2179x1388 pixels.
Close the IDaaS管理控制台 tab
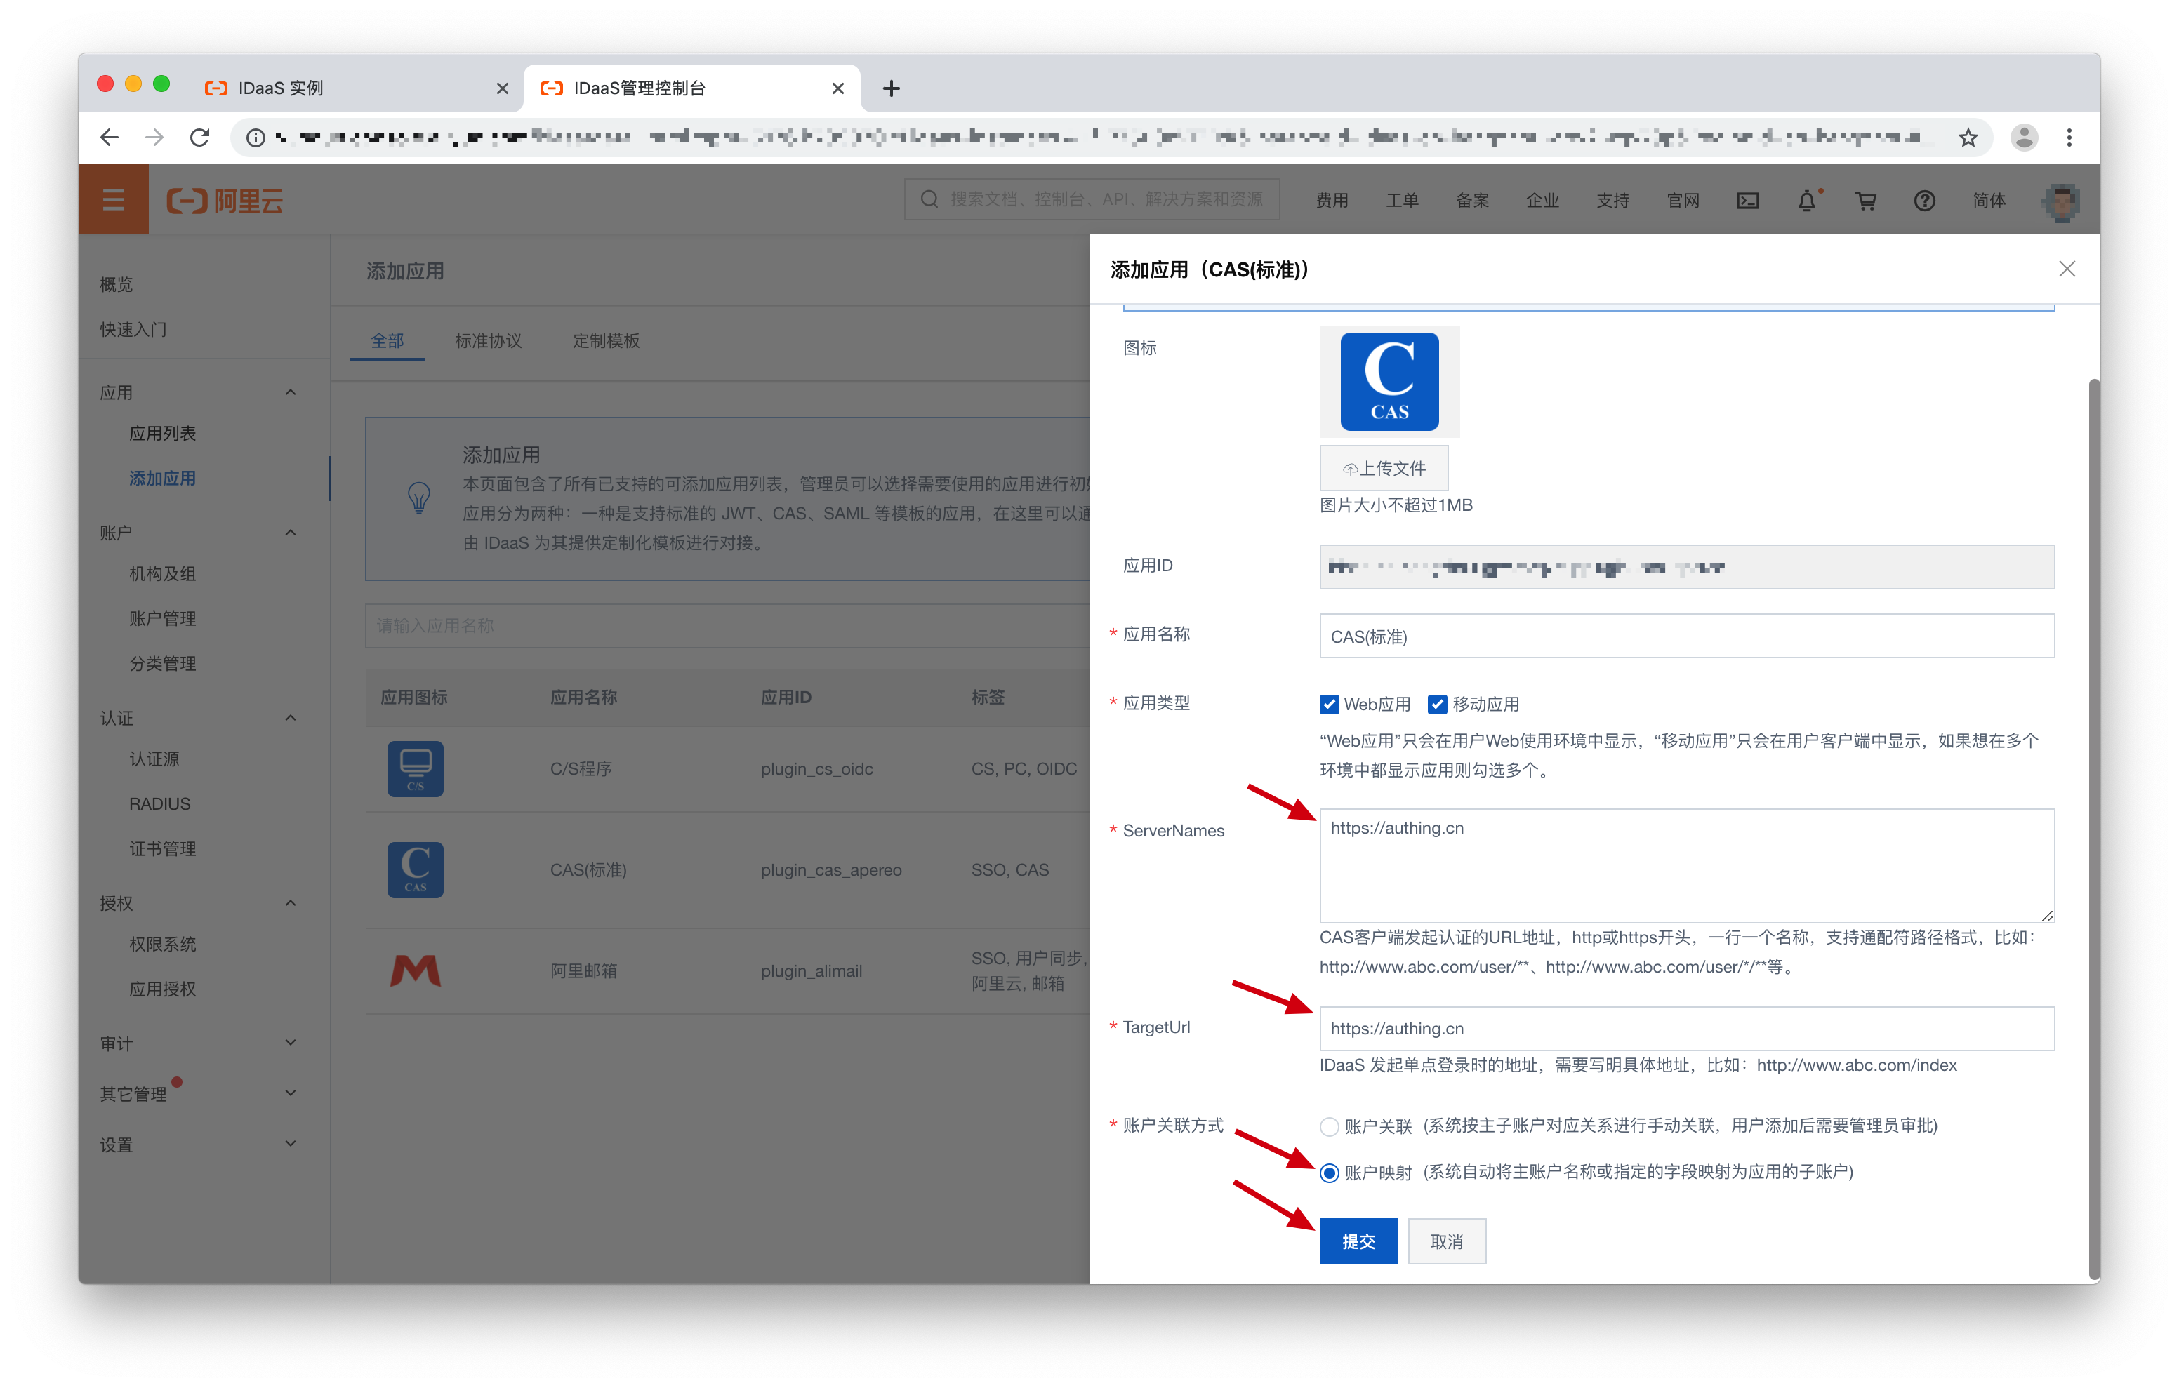pyautogui.click(x=838, y=88)
